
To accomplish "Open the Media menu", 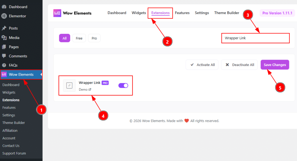I will tap(14, 38).
